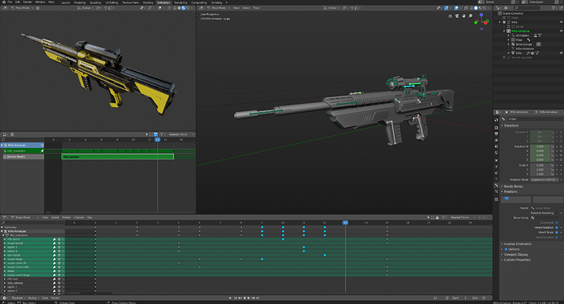The image size is (564, 304).
Task: Jump to the start frame button
Action: 235,298
